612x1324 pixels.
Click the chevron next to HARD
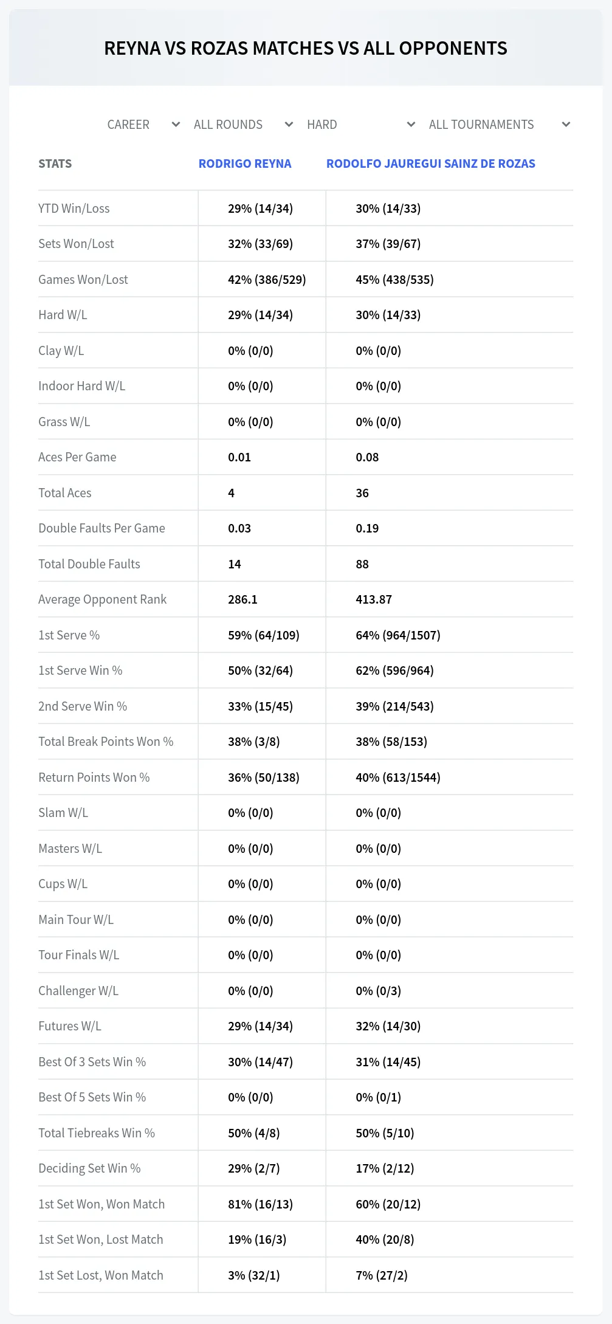(411, 125)
